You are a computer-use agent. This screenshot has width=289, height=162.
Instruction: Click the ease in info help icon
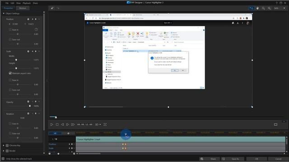coord(36,30)
